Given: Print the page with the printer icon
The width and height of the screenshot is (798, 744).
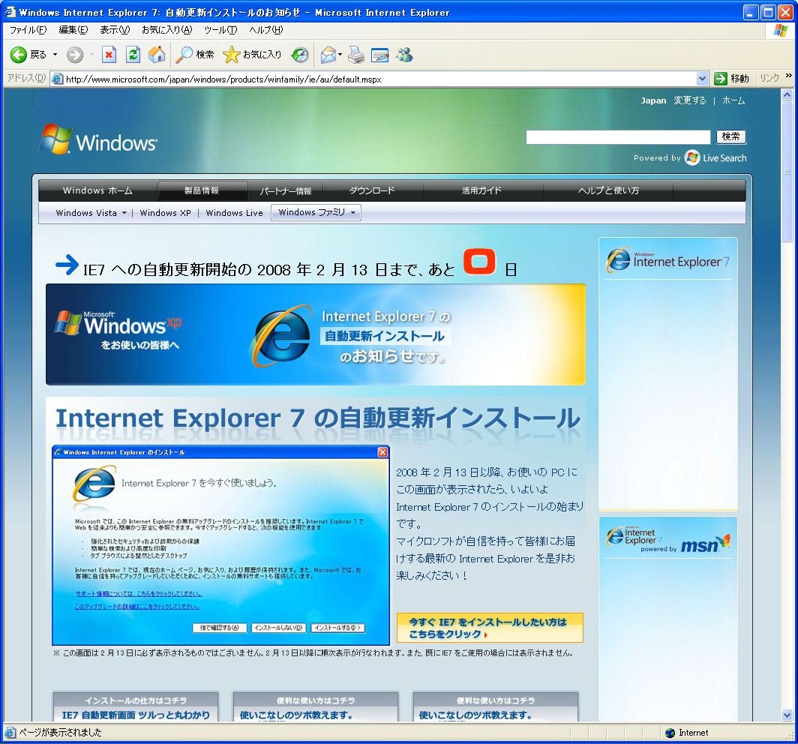Looking at the screenshot, I should (x=356, y=55).
